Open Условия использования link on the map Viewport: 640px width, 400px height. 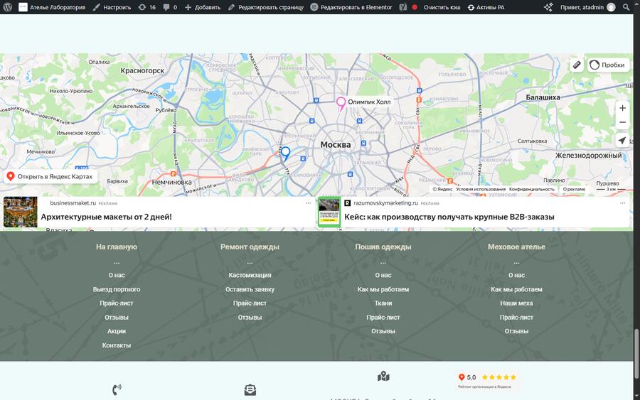click(x=481, y=189)
